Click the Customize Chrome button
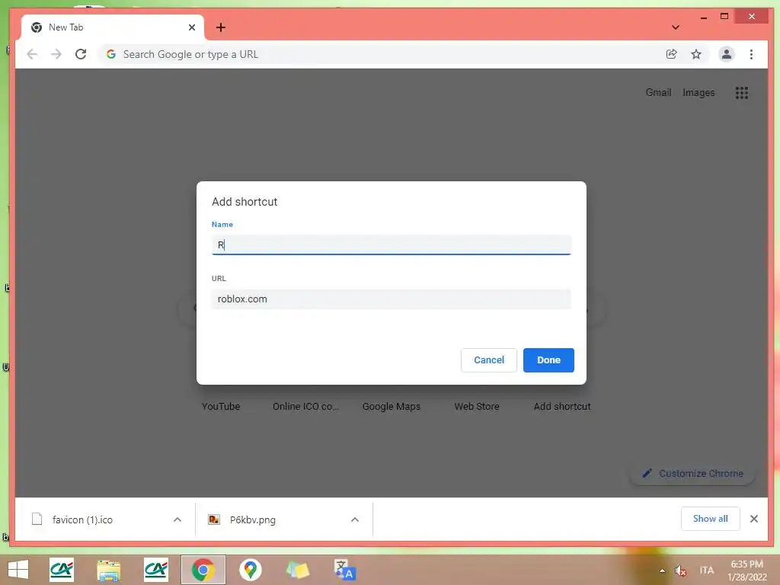 (692, 474)
